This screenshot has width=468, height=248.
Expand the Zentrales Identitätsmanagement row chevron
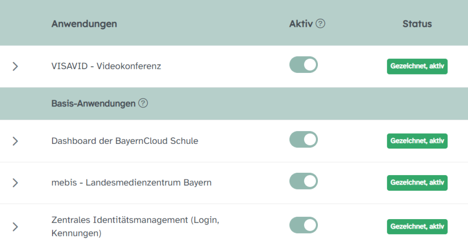pos(15,227)
